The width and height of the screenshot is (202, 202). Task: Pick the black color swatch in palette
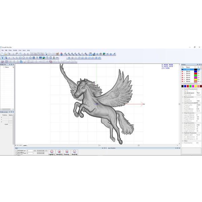tap(182, 86)
